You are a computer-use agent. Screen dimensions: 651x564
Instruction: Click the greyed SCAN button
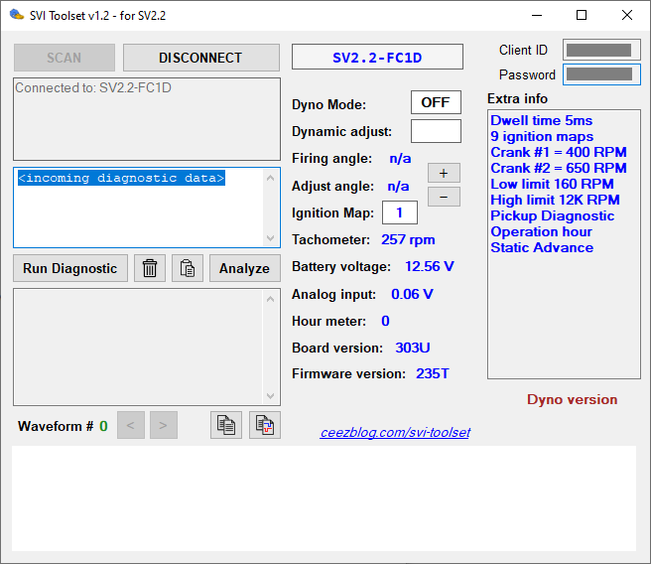tap(64, 58)
